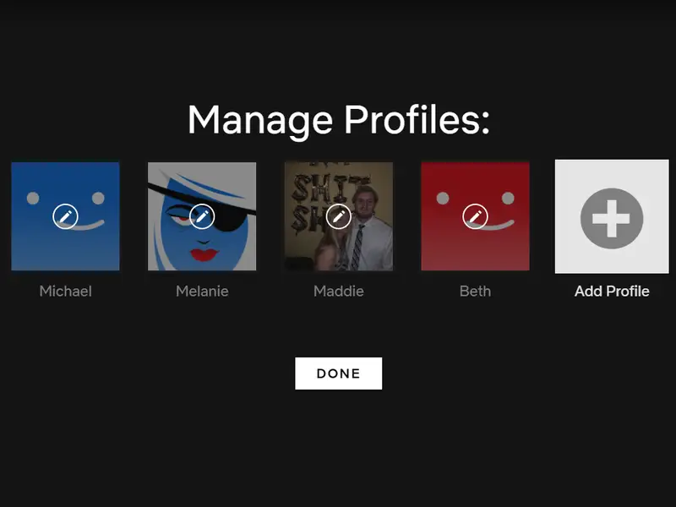Click the DONE button
The width and height of the screenshot is (676, 507).
[339, 373]
